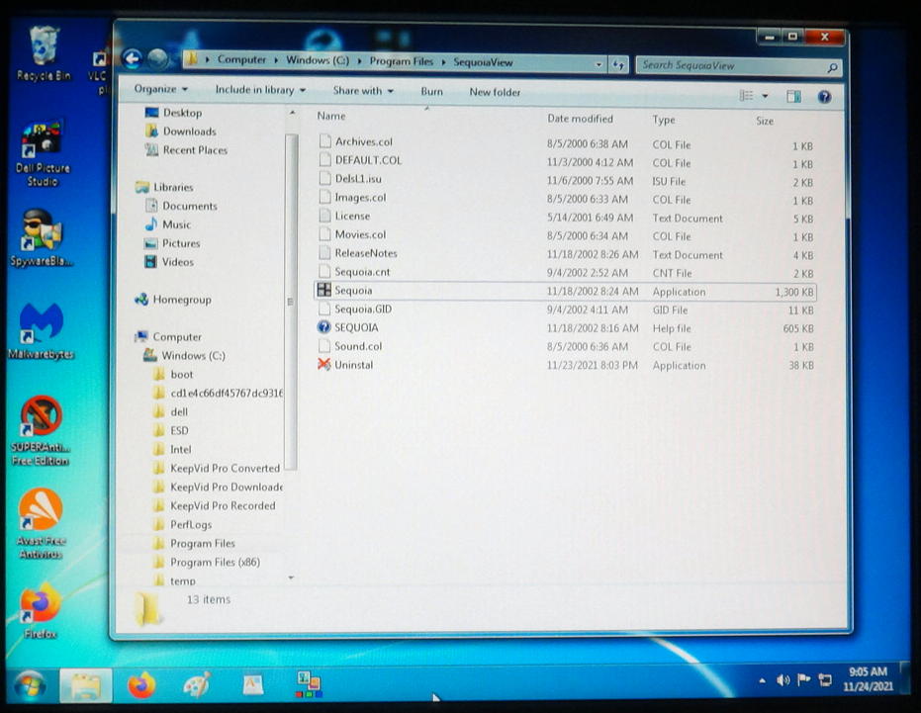Click navigation pane scroll up arrow

[291, 114]
